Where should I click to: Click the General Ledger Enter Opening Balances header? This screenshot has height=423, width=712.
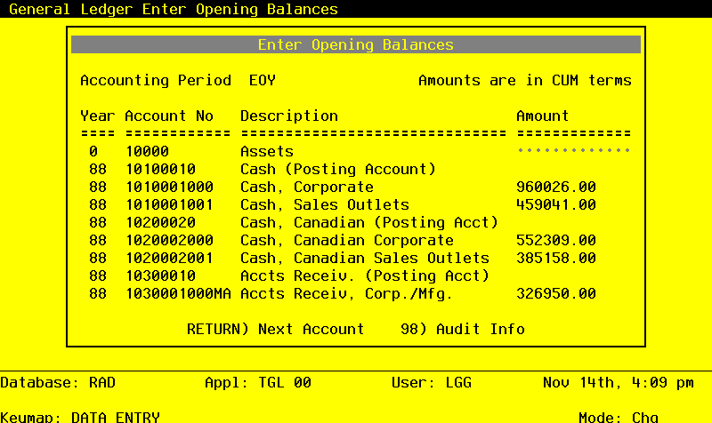pyautogui.click(x=174, y=9)
